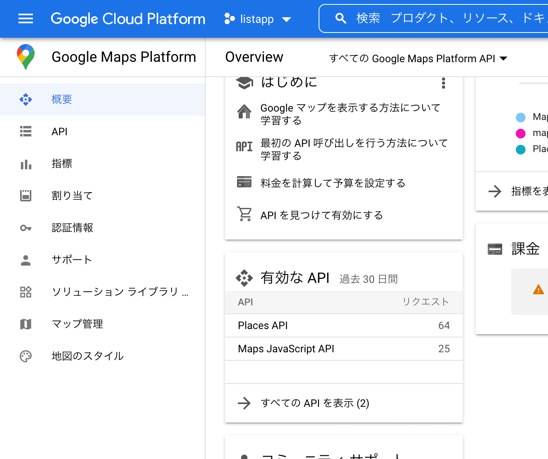The width and height of the screenshot is (548, 459).
Task: Click the Maps JavaScript API table row
Action: click(x=344, y=349)
